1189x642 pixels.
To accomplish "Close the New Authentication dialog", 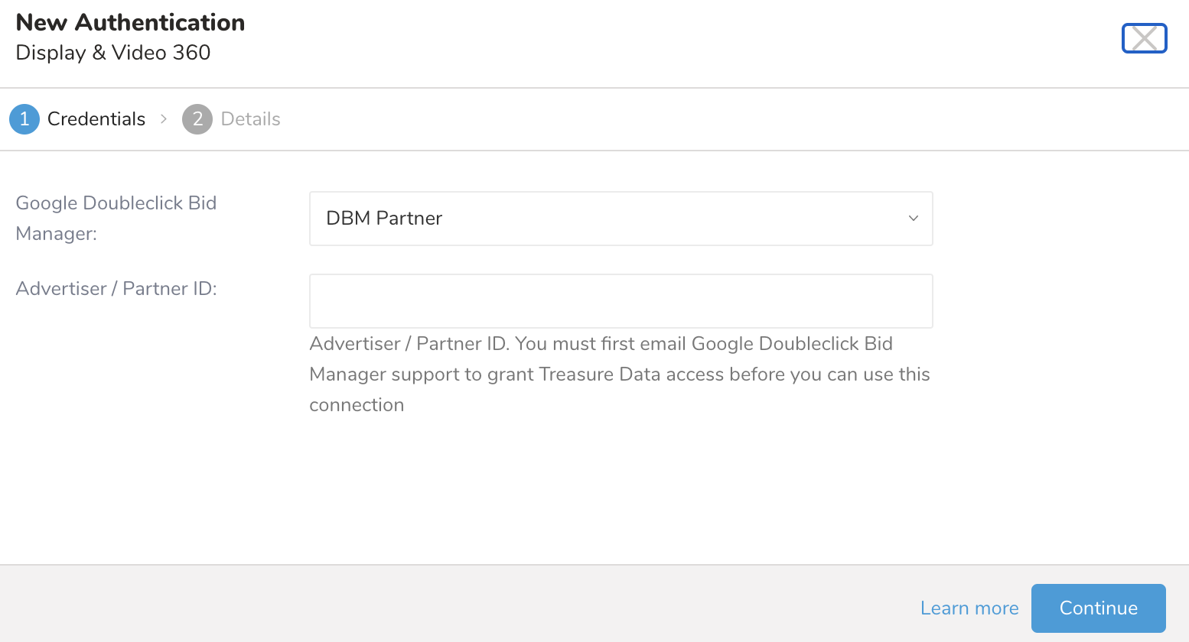I will [1144, 38].
